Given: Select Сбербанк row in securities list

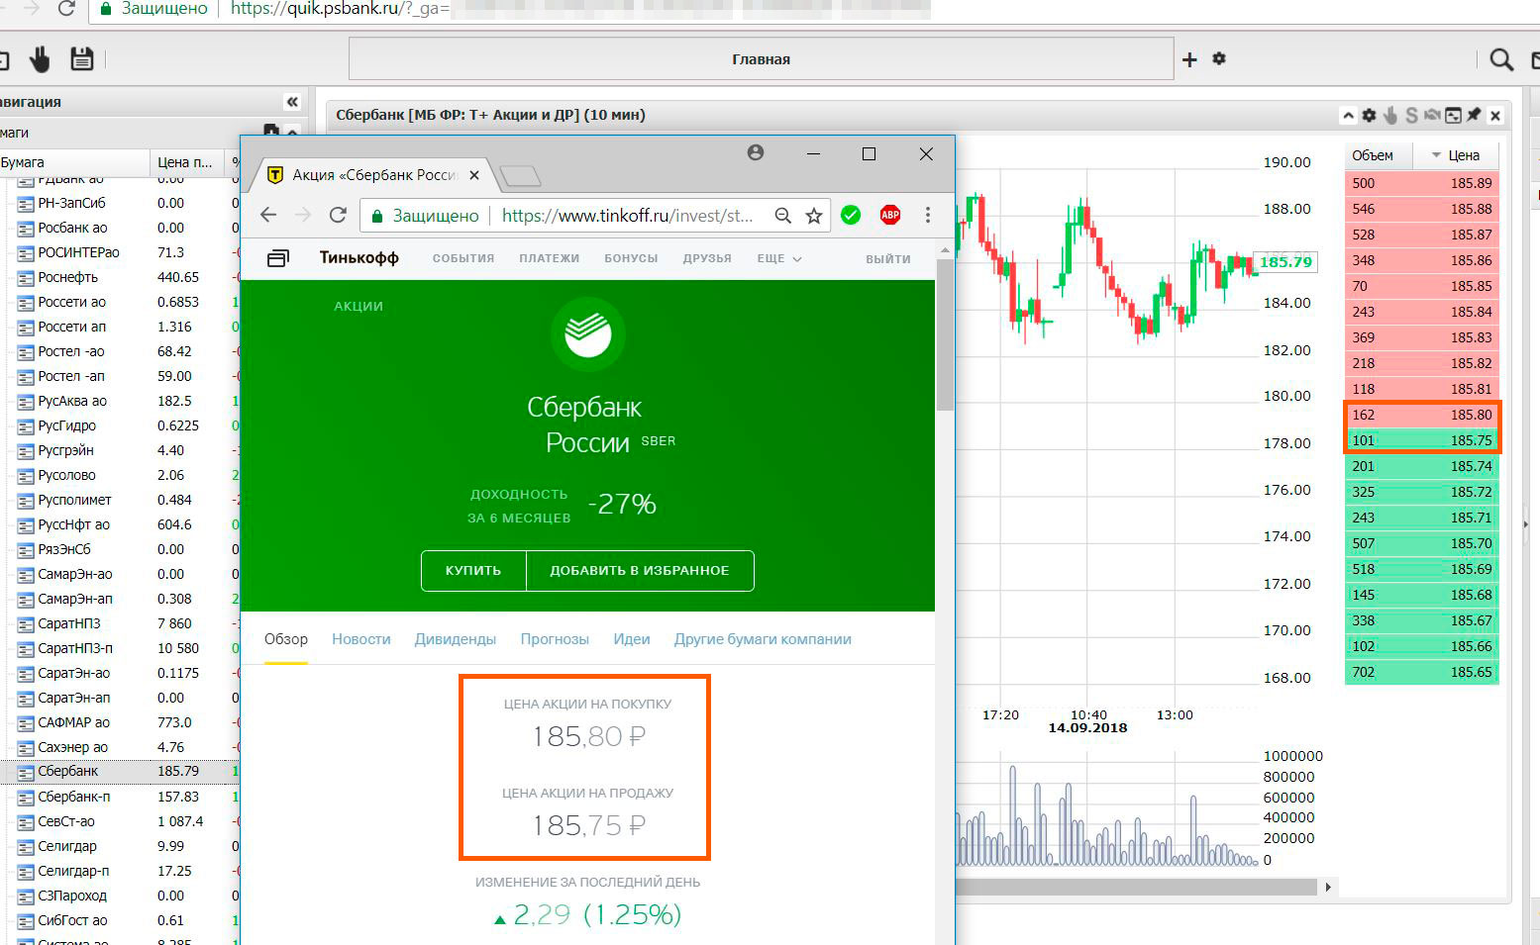Looking at the screenshot, I should pos(120,771).
